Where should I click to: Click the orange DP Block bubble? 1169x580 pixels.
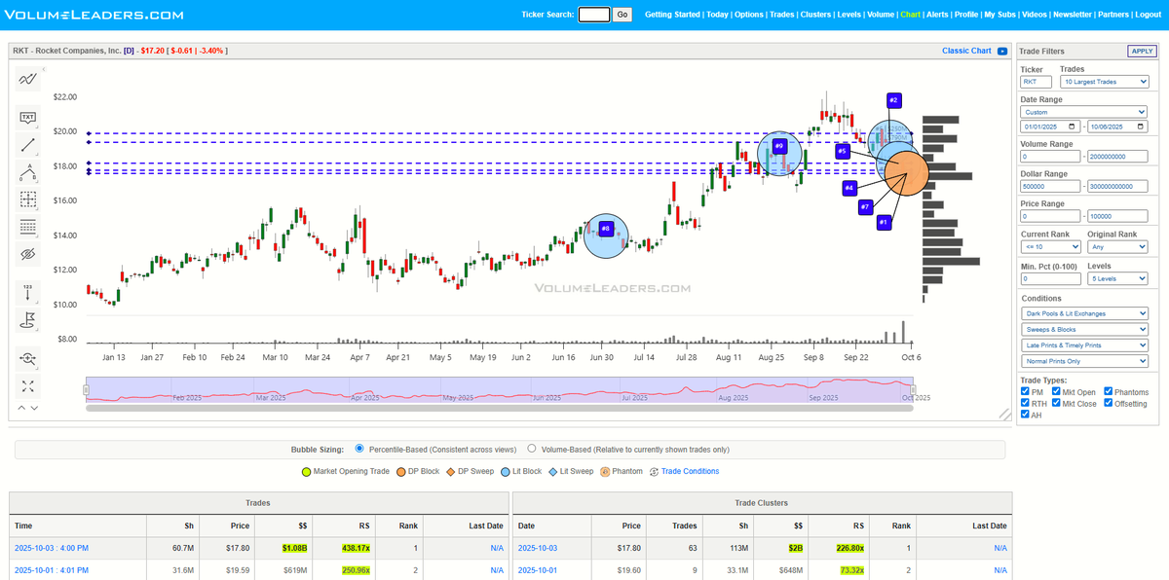click(907, 173)
